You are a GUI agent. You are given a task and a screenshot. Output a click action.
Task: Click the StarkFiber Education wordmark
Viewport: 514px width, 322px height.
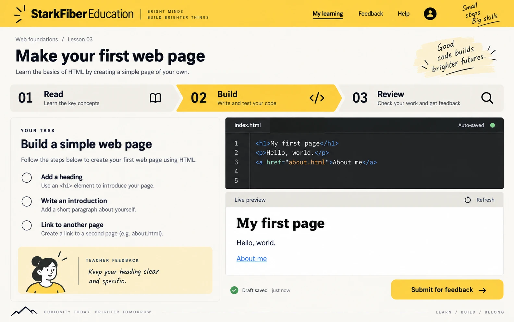(x=82, y=14)
